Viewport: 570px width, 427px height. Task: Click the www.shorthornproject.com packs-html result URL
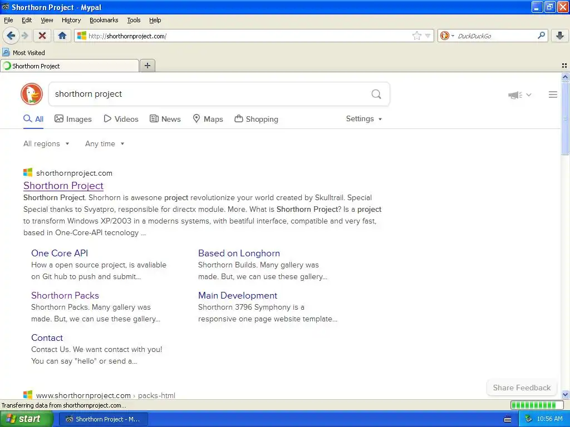coord(105,395)
